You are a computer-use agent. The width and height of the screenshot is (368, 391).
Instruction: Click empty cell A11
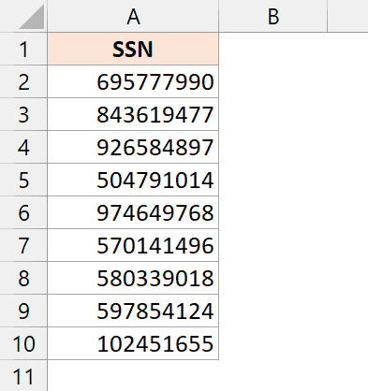133,376
